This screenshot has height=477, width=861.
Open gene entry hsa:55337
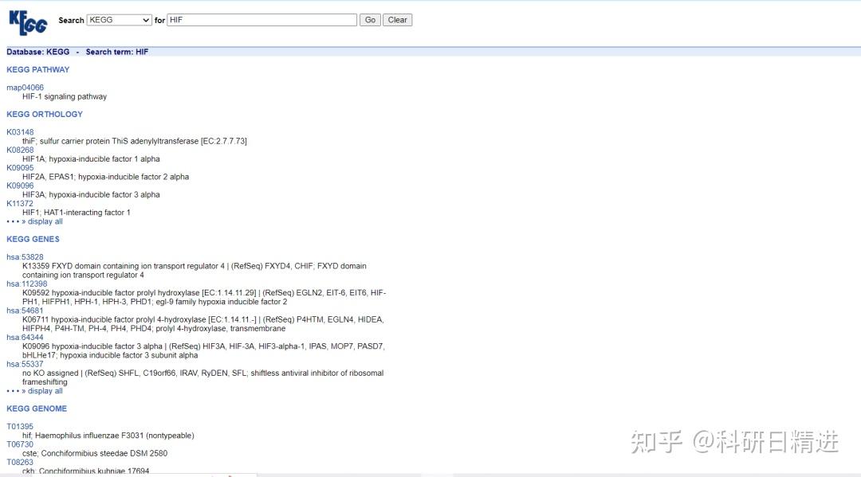tap(25, 364)
